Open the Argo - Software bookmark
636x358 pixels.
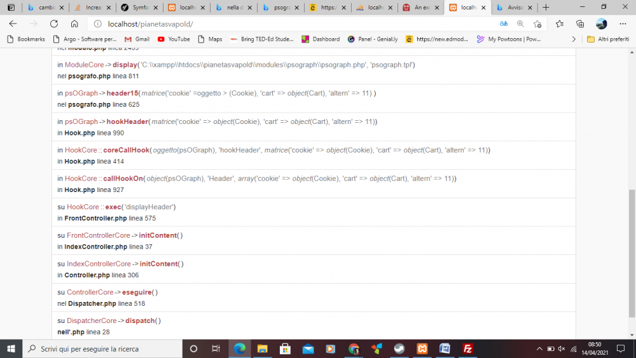point(85,39)
